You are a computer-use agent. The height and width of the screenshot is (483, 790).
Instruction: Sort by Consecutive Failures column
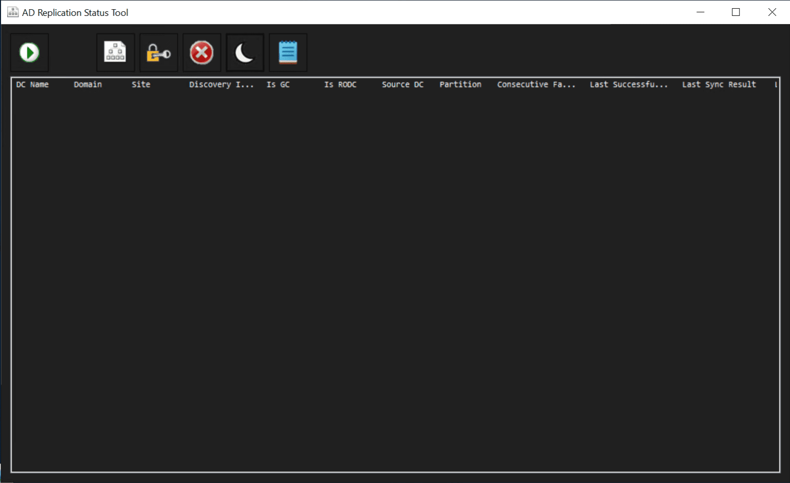point(536,84)
